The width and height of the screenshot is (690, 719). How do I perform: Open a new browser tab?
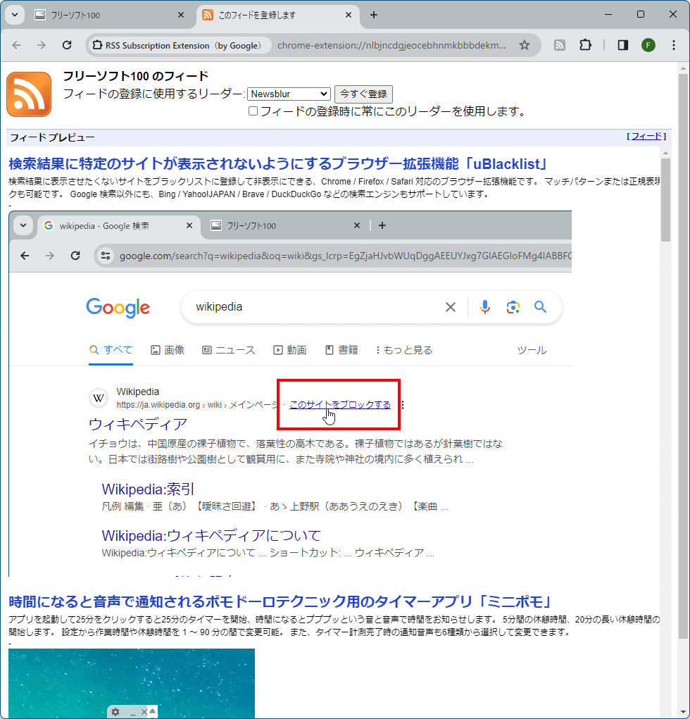point(374,15)
